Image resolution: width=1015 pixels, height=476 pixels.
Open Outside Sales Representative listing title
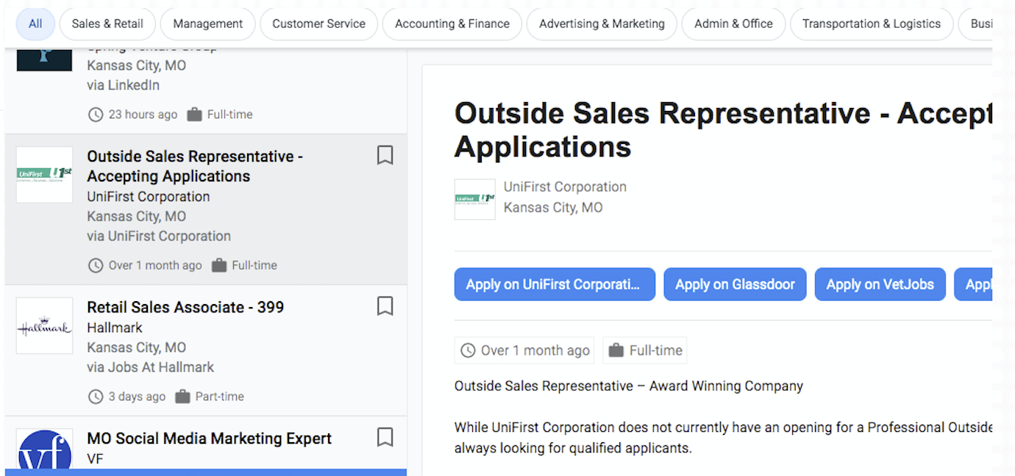[x=195, y=166]
